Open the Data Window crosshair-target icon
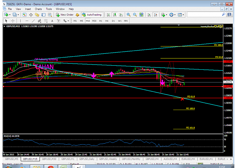The width and height of the screenshot is (235, 168). (31, 15)
